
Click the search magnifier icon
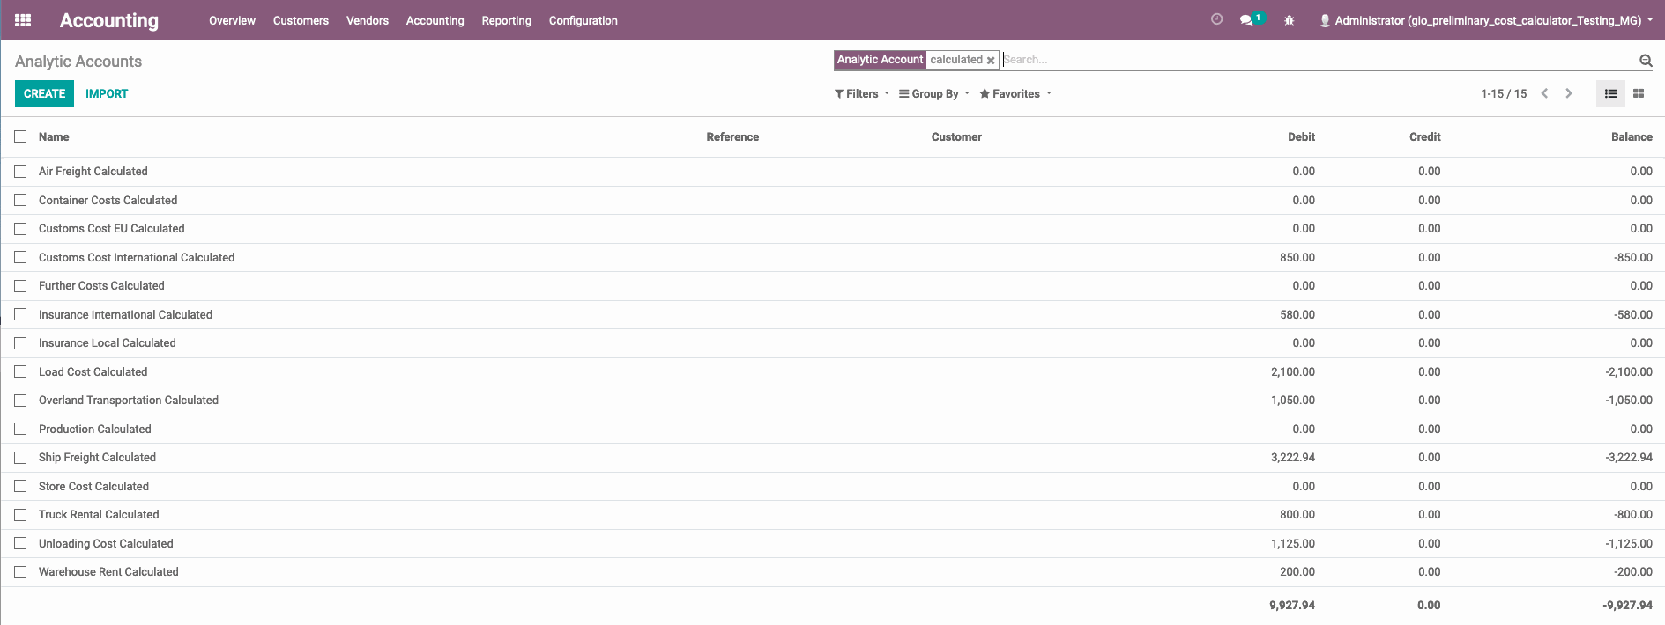click(x=1645, y=61)
